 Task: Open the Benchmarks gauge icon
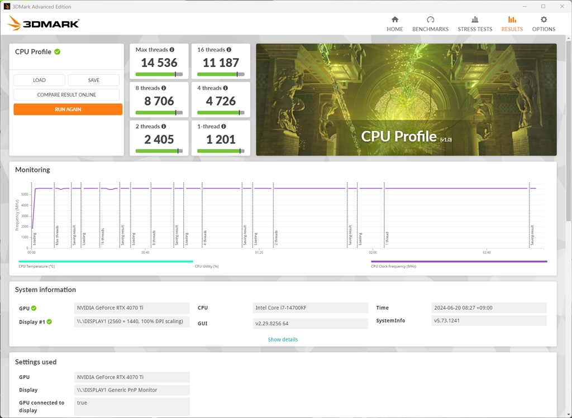point(430,20)
